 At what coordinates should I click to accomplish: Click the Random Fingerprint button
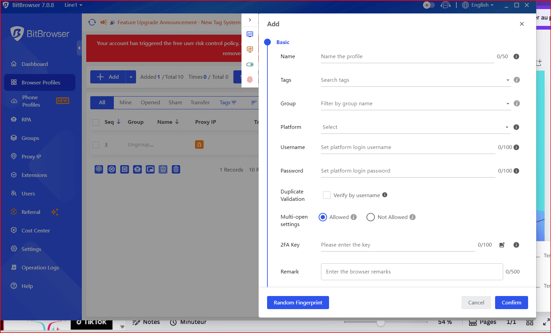tap(298, 302)
